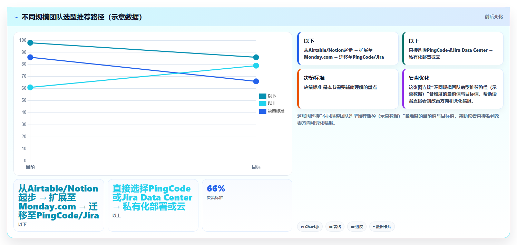
Task: Click the 进度 chip icon
Action: tap(352, 227)
